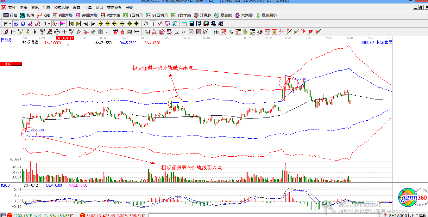Click the 行情 quotes button
Screen dimensions: 428x217
[10, 15]
